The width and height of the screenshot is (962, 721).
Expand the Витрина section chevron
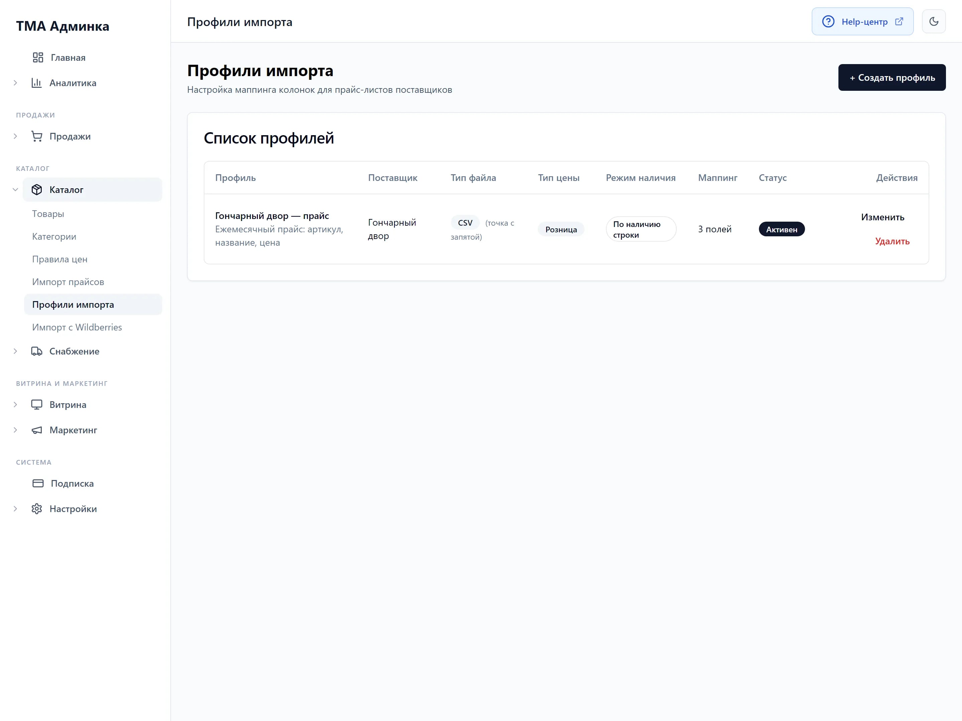(x=15, y=405)
